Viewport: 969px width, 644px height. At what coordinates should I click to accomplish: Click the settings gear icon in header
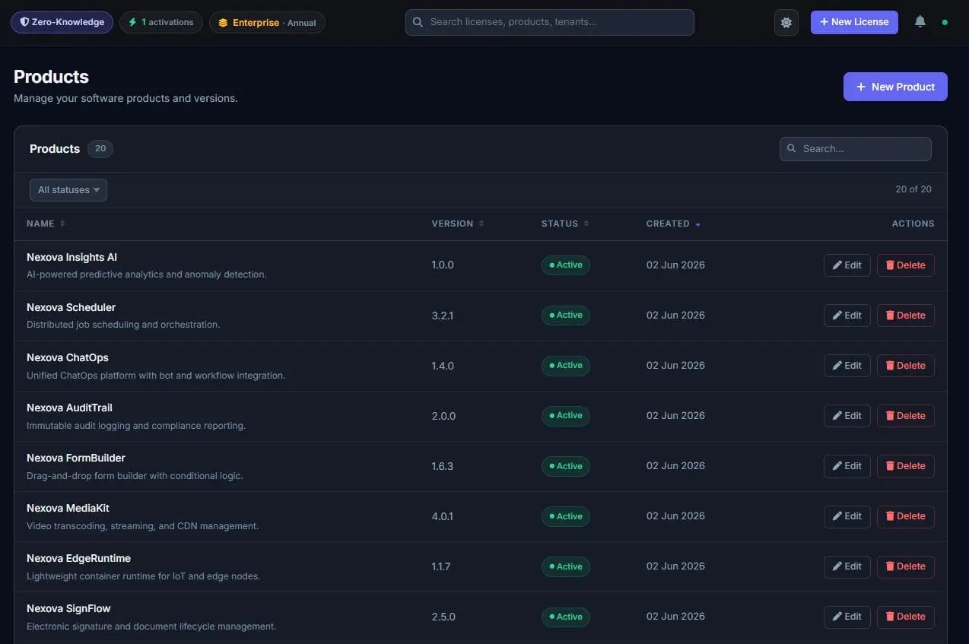(786, 22)
